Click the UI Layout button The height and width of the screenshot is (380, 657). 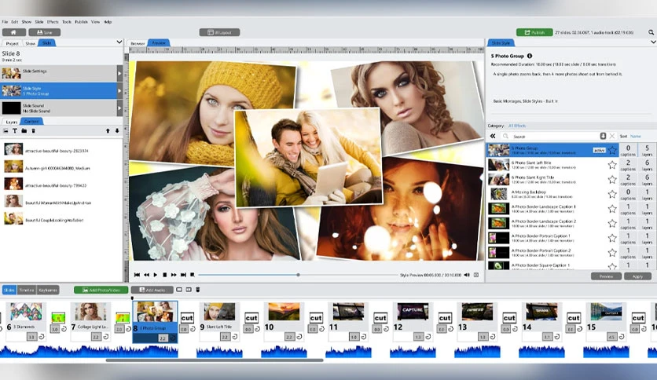tap(219, 32)
